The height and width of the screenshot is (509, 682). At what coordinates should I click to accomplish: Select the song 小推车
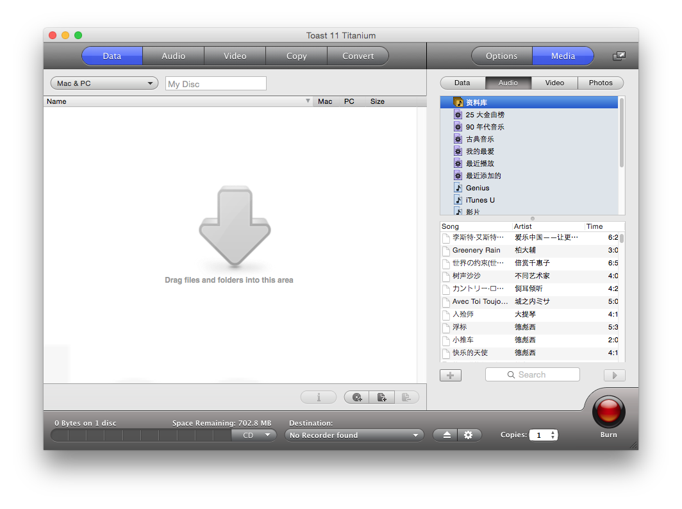point(463,340)
